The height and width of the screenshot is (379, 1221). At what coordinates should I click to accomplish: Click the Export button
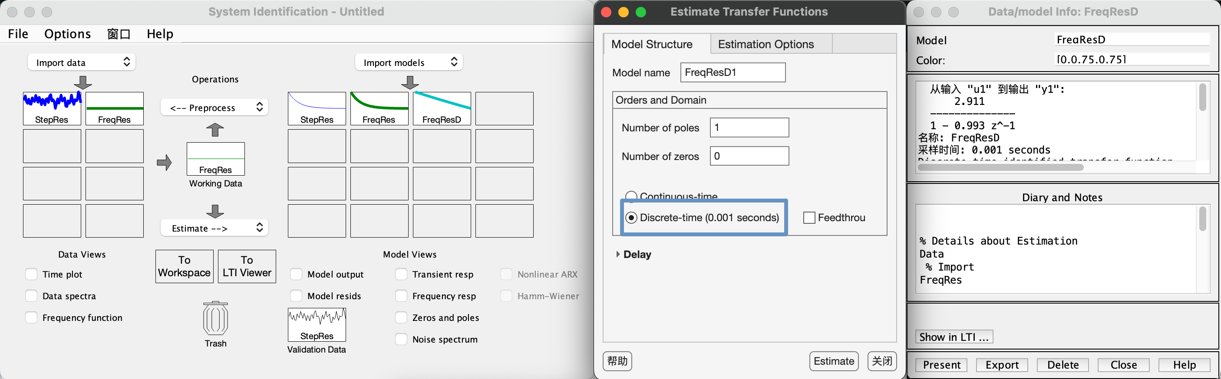1002,365
